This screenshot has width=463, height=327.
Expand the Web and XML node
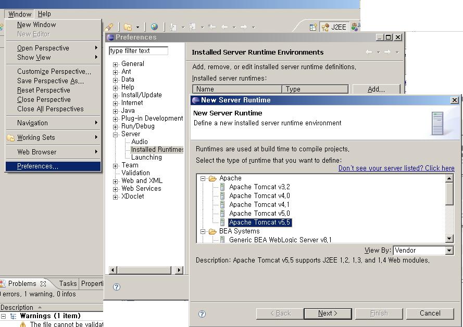pyautogui.click(x=116, y=181)
